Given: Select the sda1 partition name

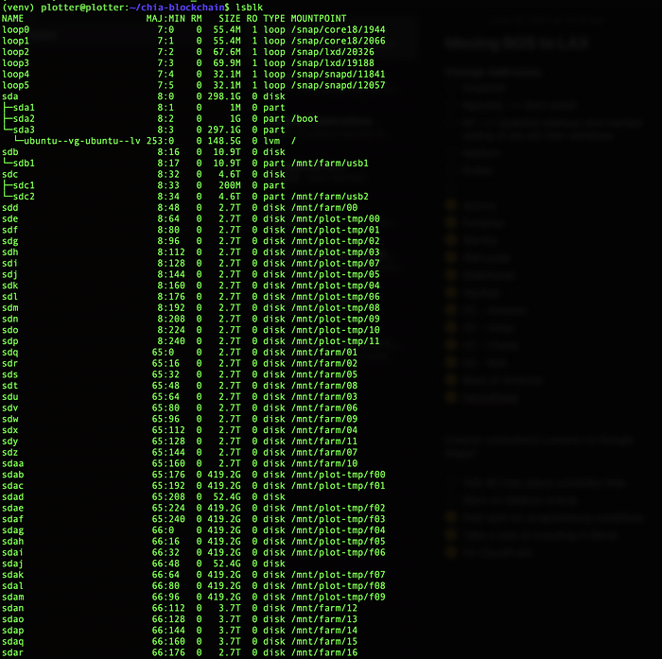Looking at the screenshot, I should coord(24,107).
